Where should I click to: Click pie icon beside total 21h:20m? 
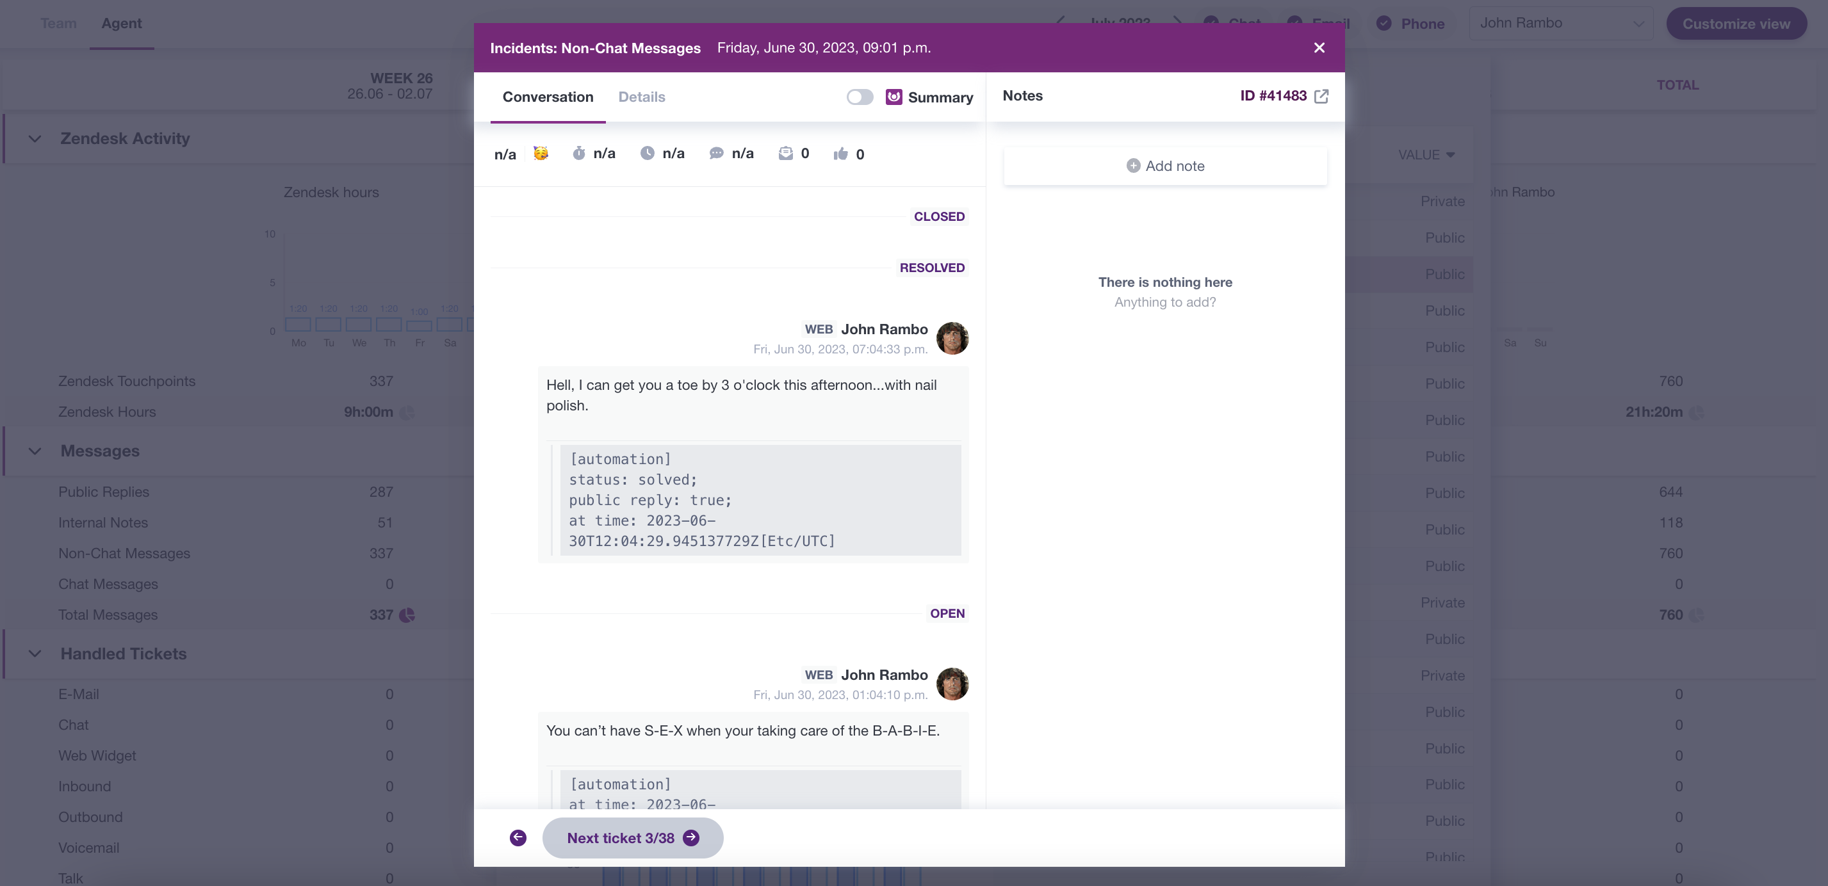pos(1695,412)
